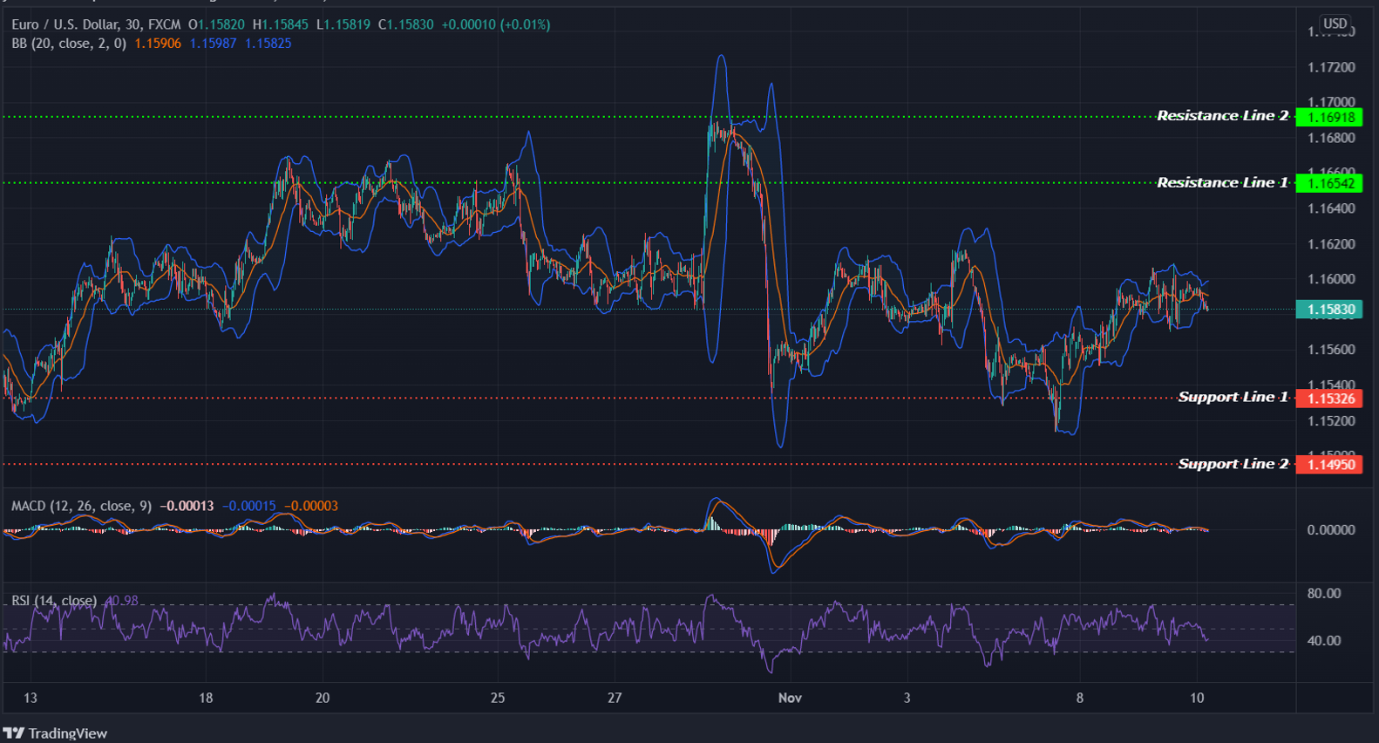
Task: Click the 1.16000 price axis label
Action: click(x=1331, y=279)
